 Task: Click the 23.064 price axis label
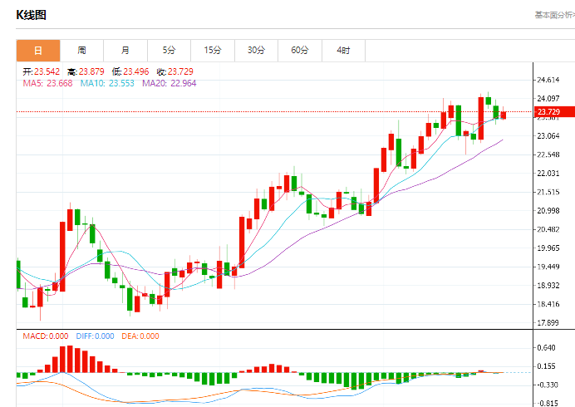point(548,136)
